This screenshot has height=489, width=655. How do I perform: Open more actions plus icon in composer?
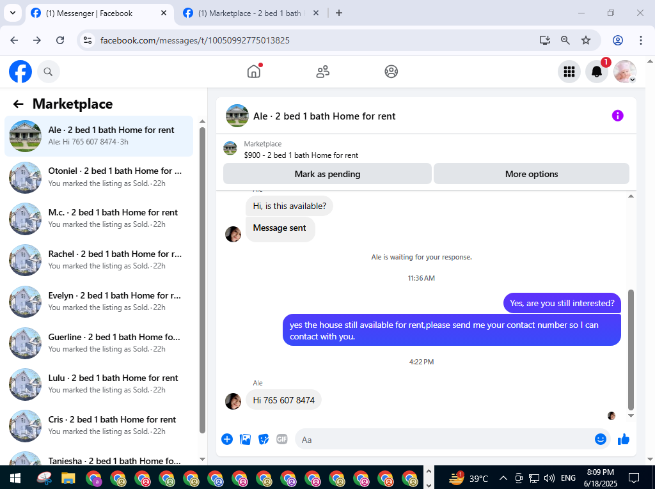tap(227, 439)
